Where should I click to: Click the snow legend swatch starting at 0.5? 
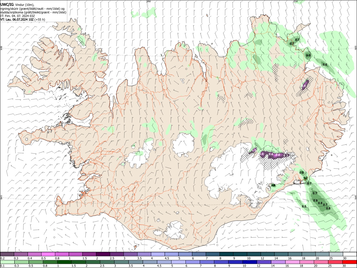click(x=48, y=254)
